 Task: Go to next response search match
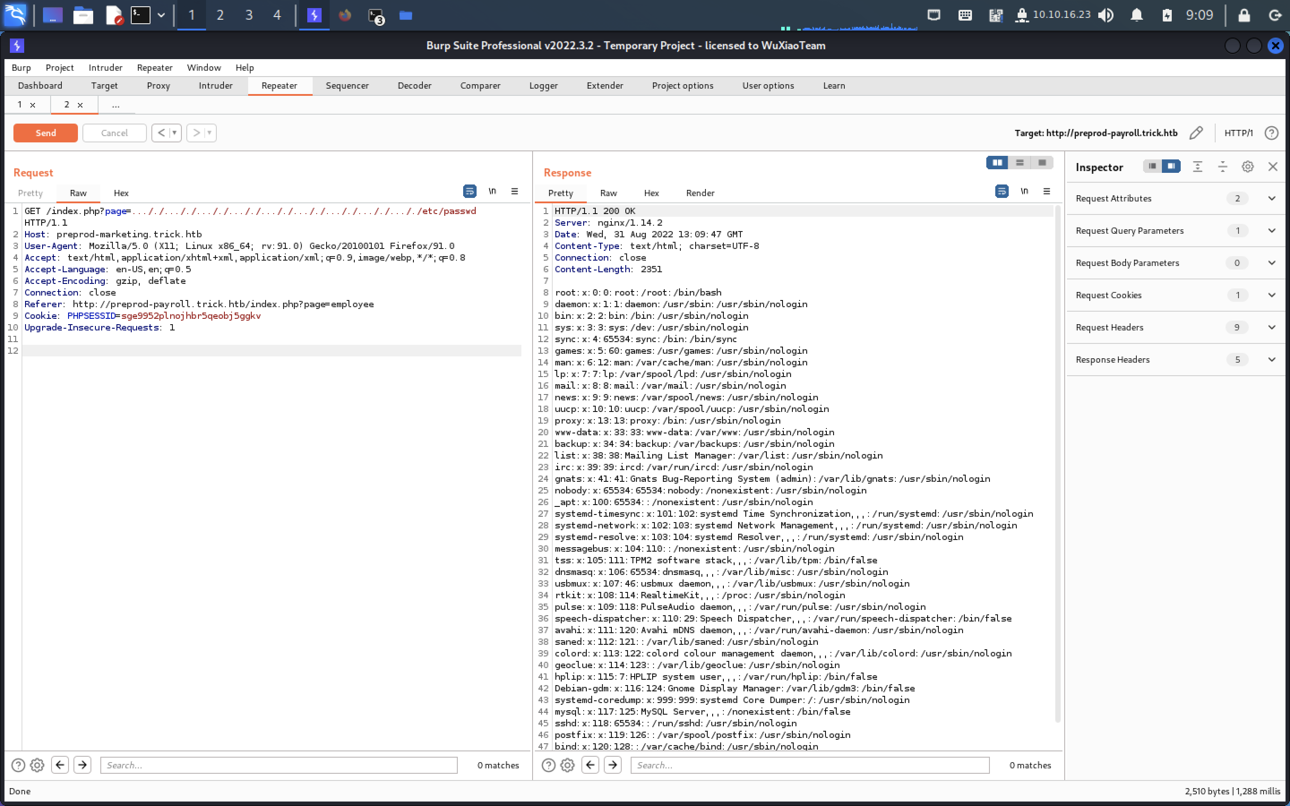tap(612, 766)
